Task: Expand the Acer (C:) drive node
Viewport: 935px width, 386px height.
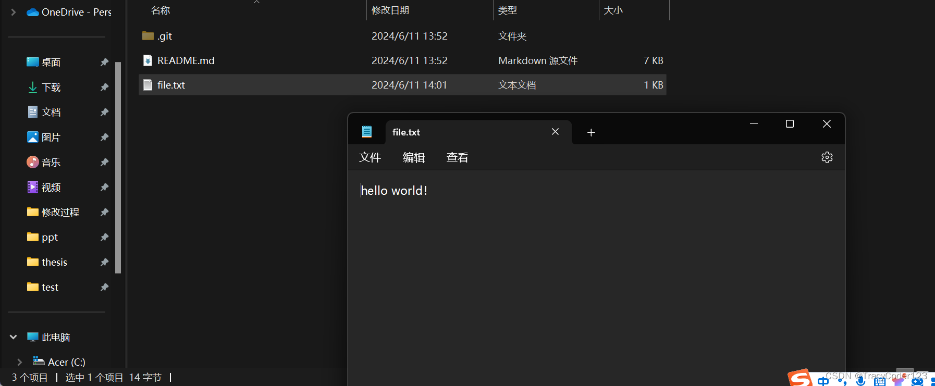Action: click(x=20, y=362)
